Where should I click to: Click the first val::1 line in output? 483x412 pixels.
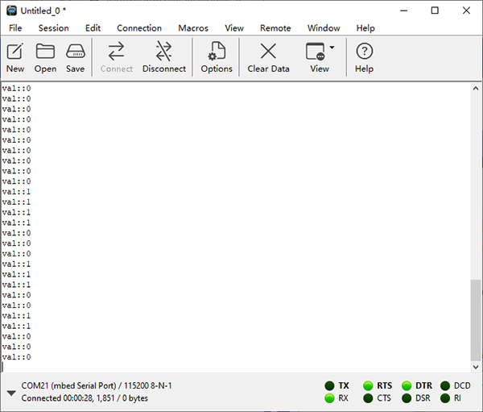tap(16, 192)
